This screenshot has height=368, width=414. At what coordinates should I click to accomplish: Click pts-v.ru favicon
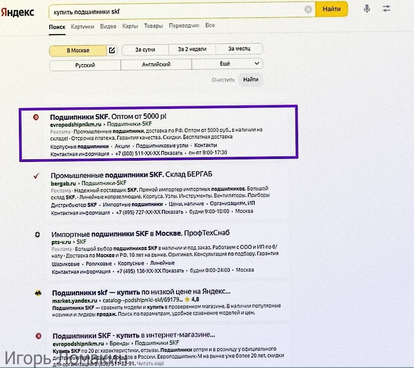click(x=37, y=234)
